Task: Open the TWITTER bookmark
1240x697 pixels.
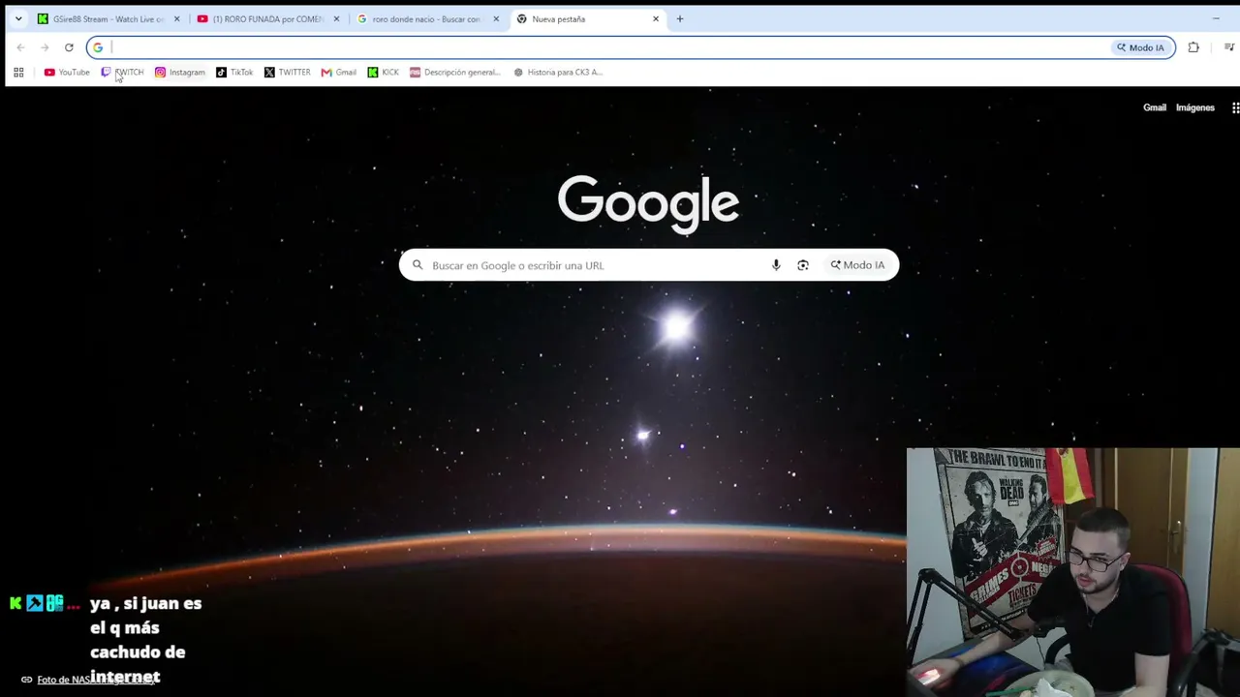Action: click(x=288, y=73)
